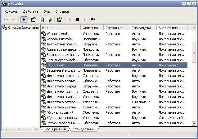Click the gear icon of Диспетчер сетево… service

pos(44,102)
